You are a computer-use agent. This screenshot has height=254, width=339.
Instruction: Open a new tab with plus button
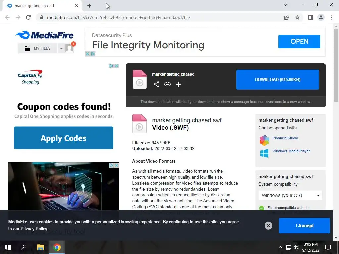[89, 6]
